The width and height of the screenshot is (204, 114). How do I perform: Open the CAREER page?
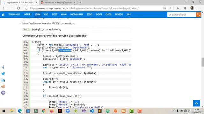[x=108, y=15]
